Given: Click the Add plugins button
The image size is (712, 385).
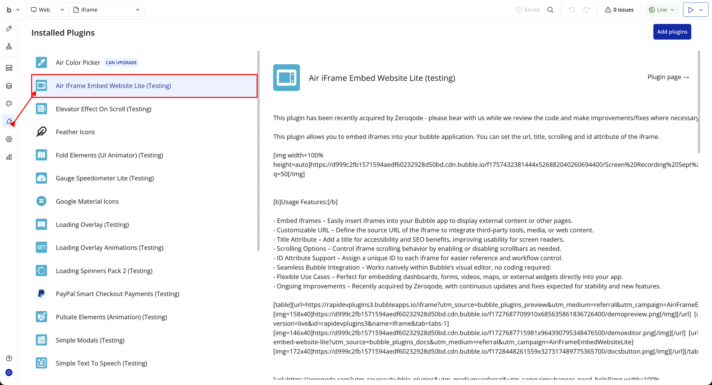Looking at the screenshot, I should point(672,32).
